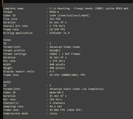Click Advanced Audio Codec Low Complexity text
Viewport: 133px width, 119px height.
pyautogui.click(x=76, y=89)
